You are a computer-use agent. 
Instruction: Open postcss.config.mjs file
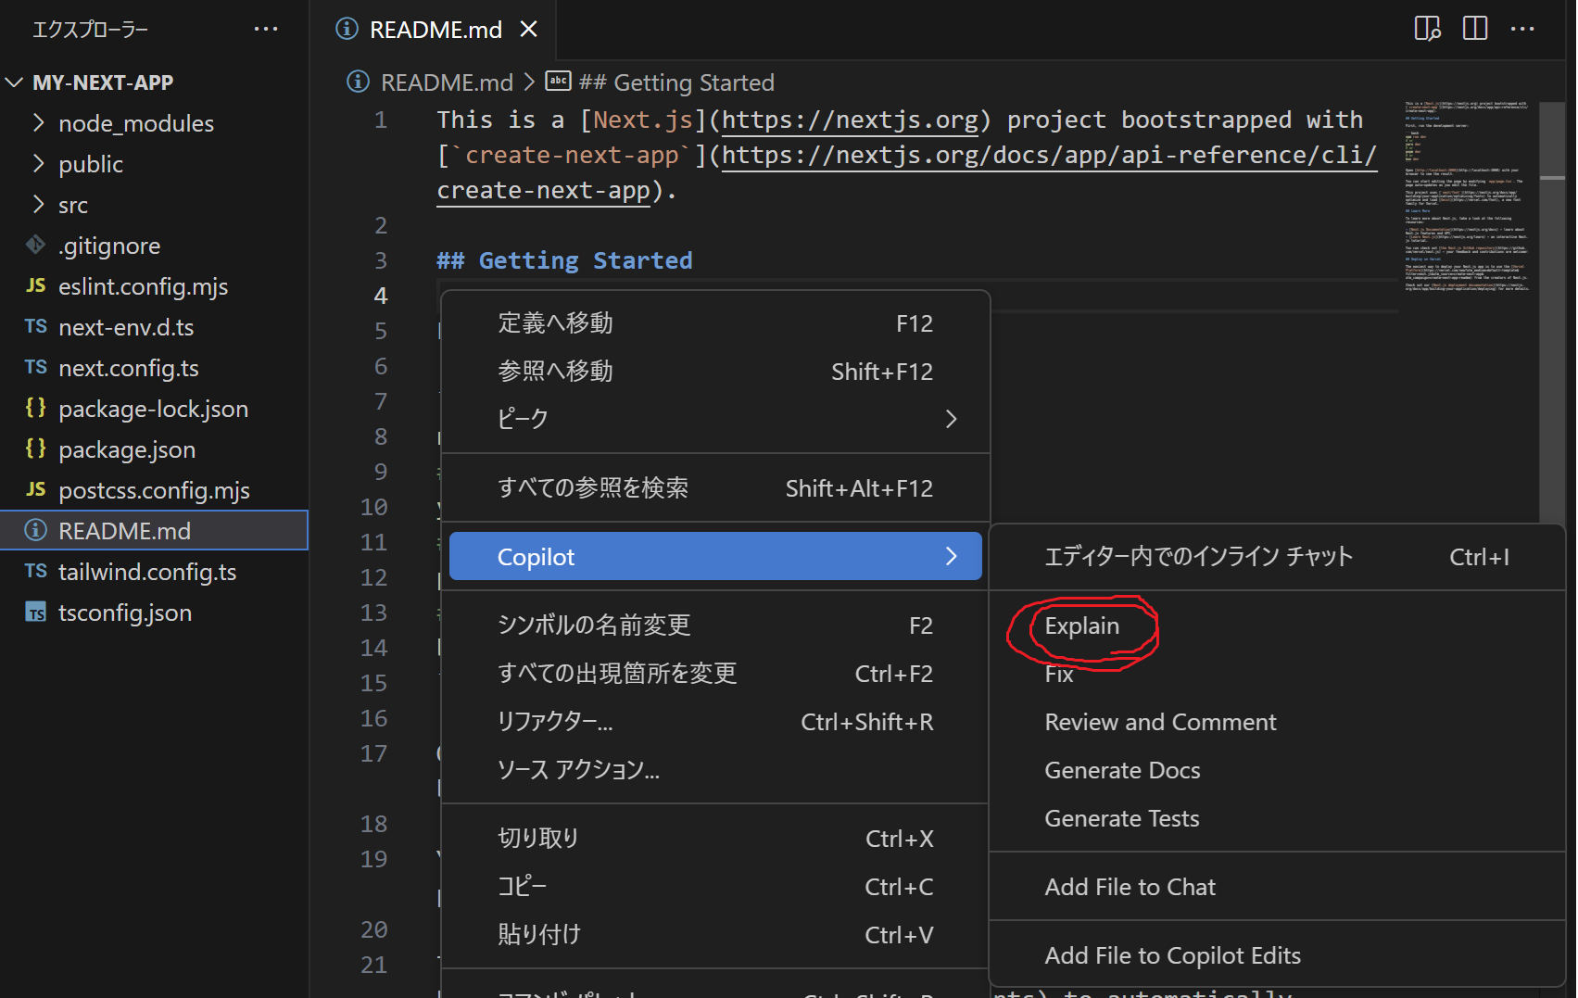coord(154,489)
